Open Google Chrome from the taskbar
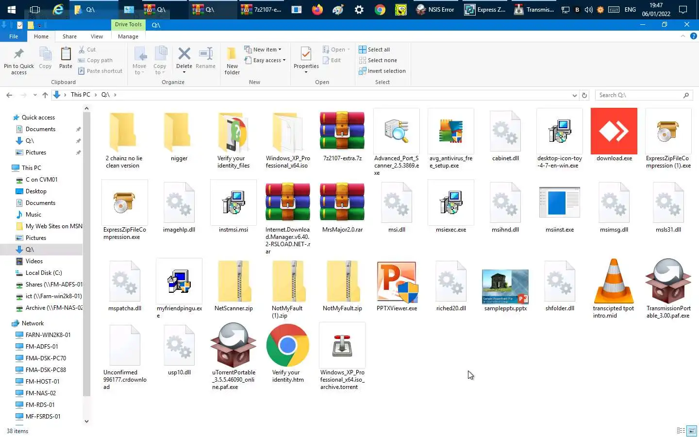Screen dimensions: 699x437 (380, 10)
